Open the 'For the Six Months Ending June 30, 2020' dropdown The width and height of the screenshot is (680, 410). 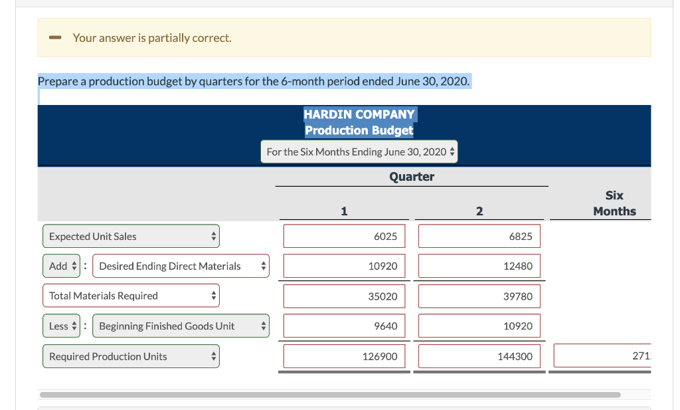[359, 152]
